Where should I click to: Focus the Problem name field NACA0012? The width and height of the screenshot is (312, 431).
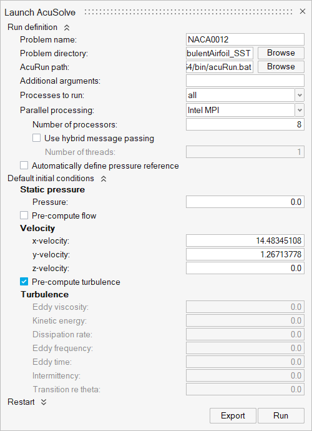[245, 39]
